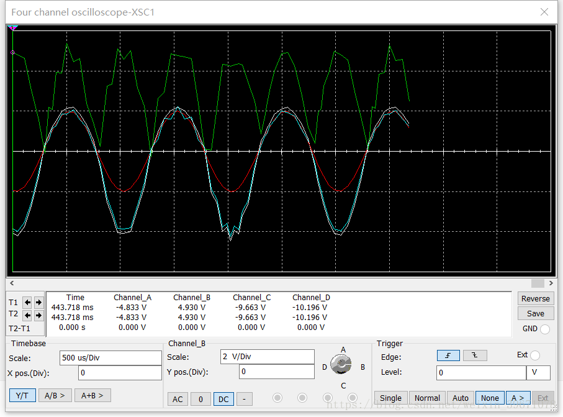Select the fourth channel connection radio button
This screenshot has width=563, height=417.
pyautogui.click(x=353, y=398)
